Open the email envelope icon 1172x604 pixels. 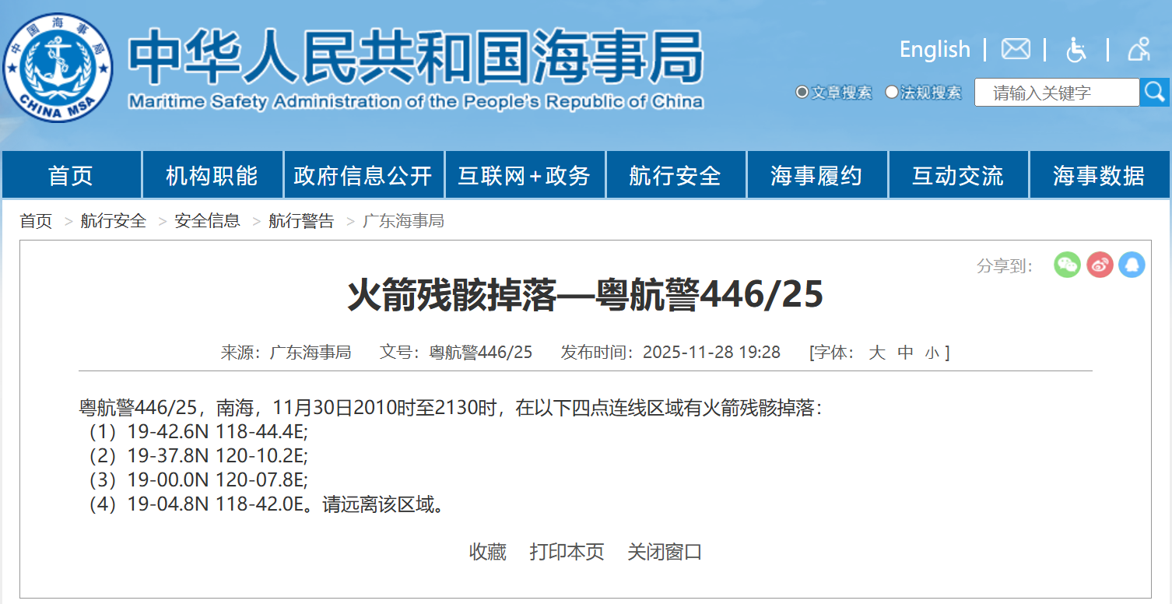click(x=1015, y=50)
